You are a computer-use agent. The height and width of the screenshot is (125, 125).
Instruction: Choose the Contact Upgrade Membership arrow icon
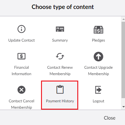point(98,57)
